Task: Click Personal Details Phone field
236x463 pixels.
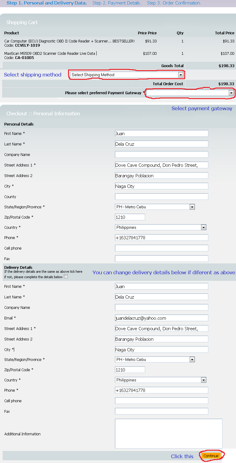Action: pos(162,238)
